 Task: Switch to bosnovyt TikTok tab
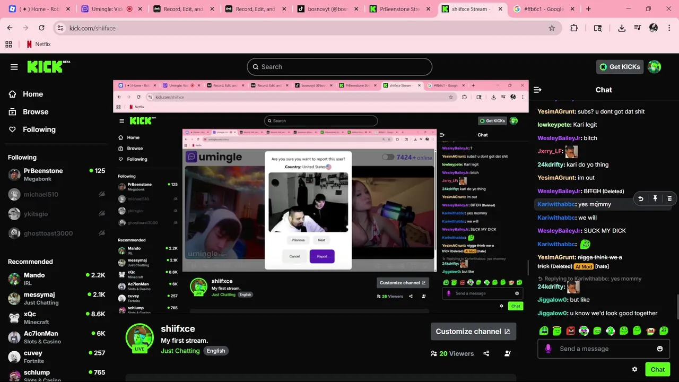327,9
